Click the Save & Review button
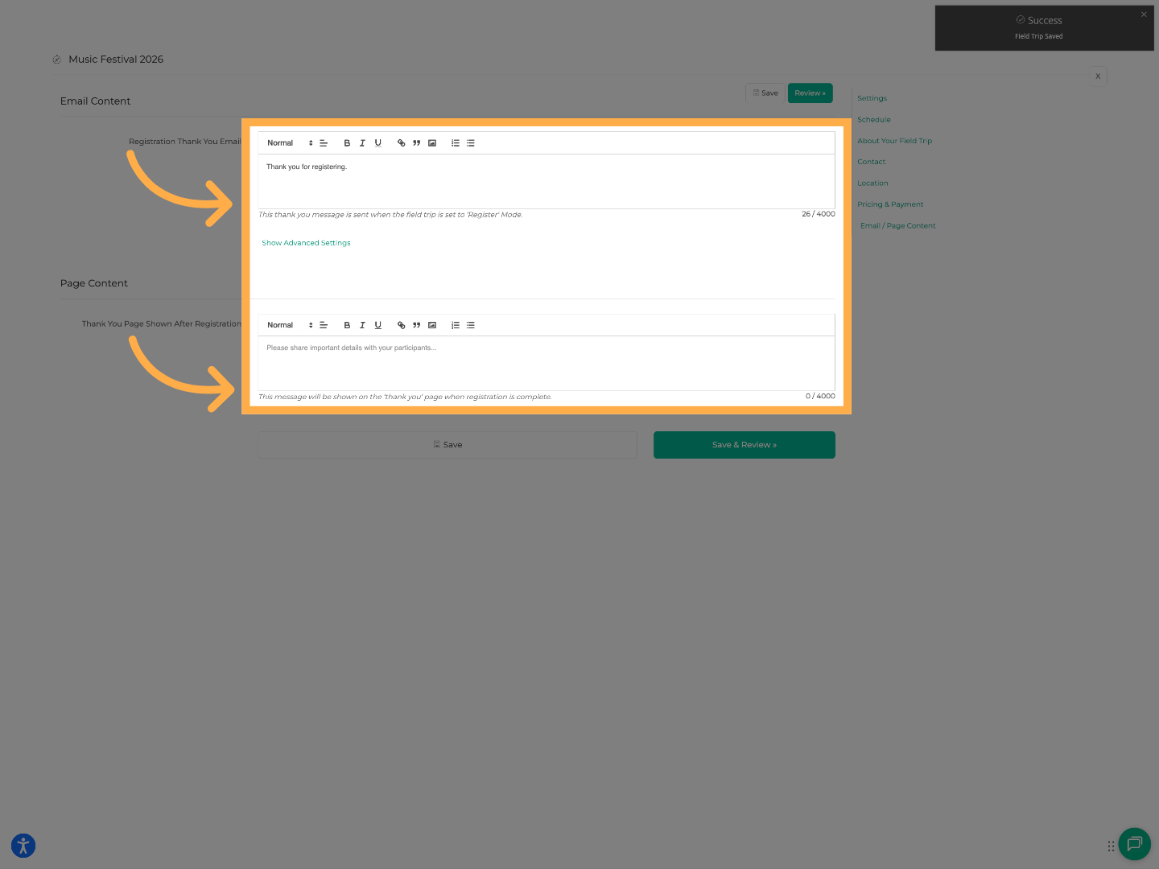 (744, 444)
